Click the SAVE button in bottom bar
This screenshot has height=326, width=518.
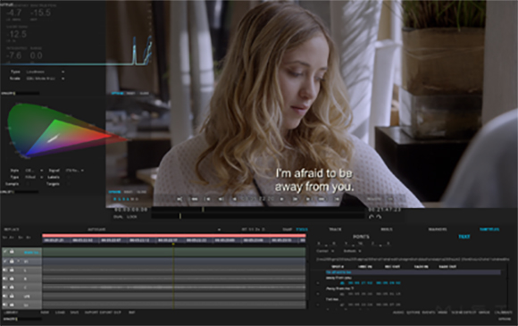coord(74,312)
